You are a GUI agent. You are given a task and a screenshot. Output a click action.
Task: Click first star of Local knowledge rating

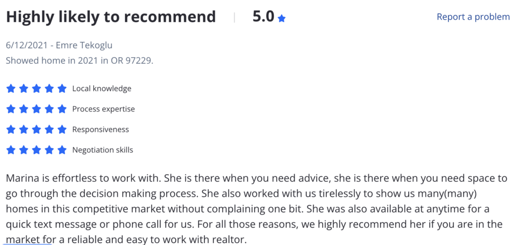(11, 88)
